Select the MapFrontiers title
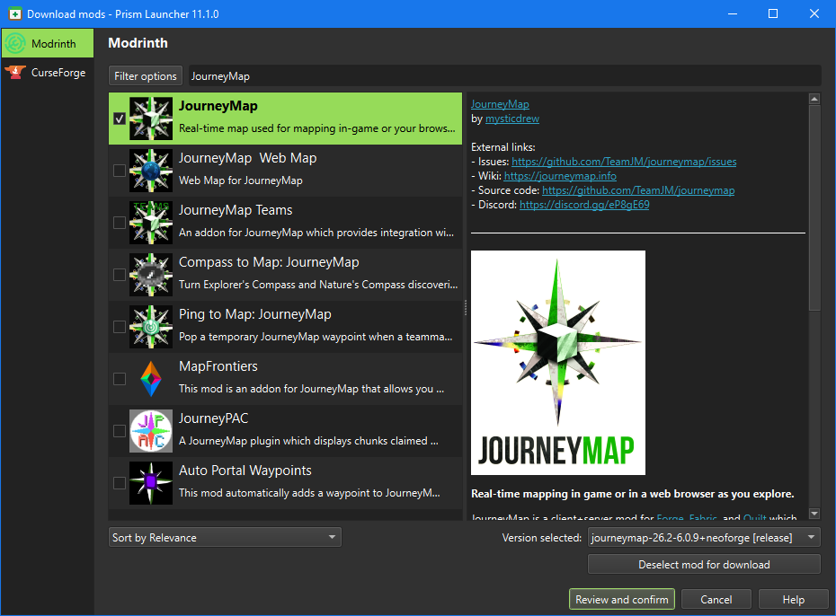The width and height of the screenshot is (836, 616). click(x=218, y=366)
